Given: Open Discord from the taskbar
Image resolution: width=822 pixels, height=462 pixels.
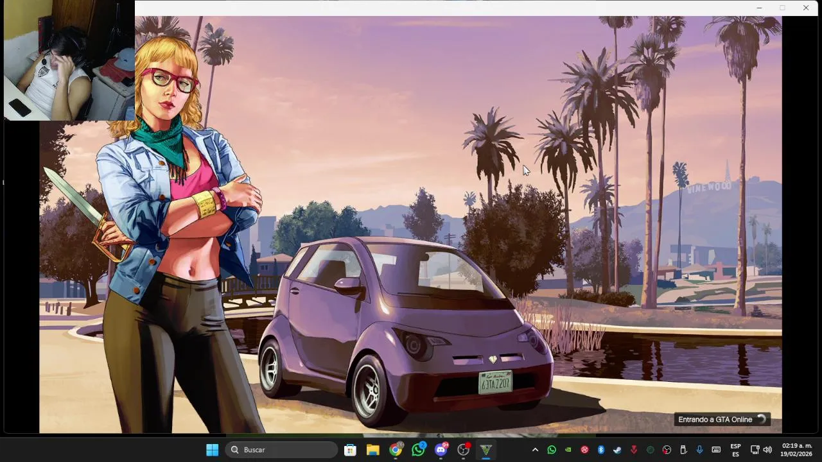Looking at the screenshot, I should pos(441,450).
